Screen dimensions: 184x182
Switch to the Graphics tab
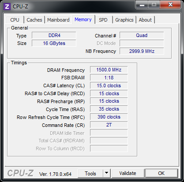click(x=124, y=20)
